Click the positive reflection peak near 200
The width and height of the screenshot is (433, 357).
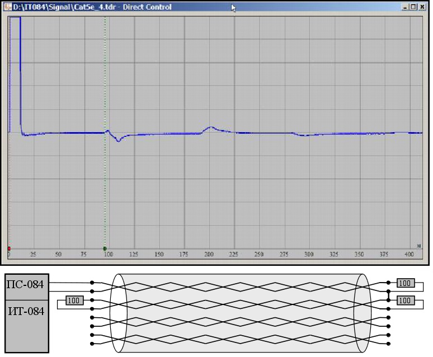[x=211, y=128]
